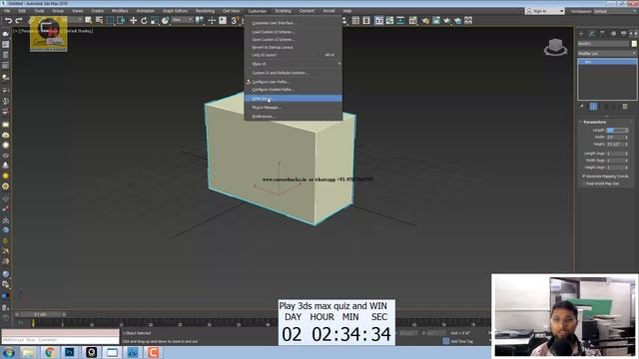
Task: Activate the Select and Scale tool
Action: (155, 20)
